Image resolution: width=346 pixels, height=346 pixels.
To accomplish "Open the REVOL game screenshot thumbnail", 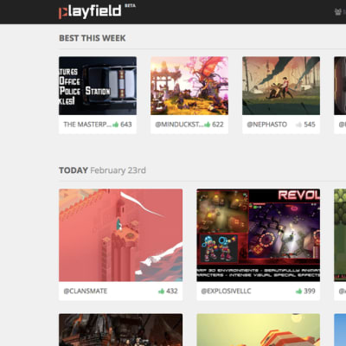I will point(259,235).
